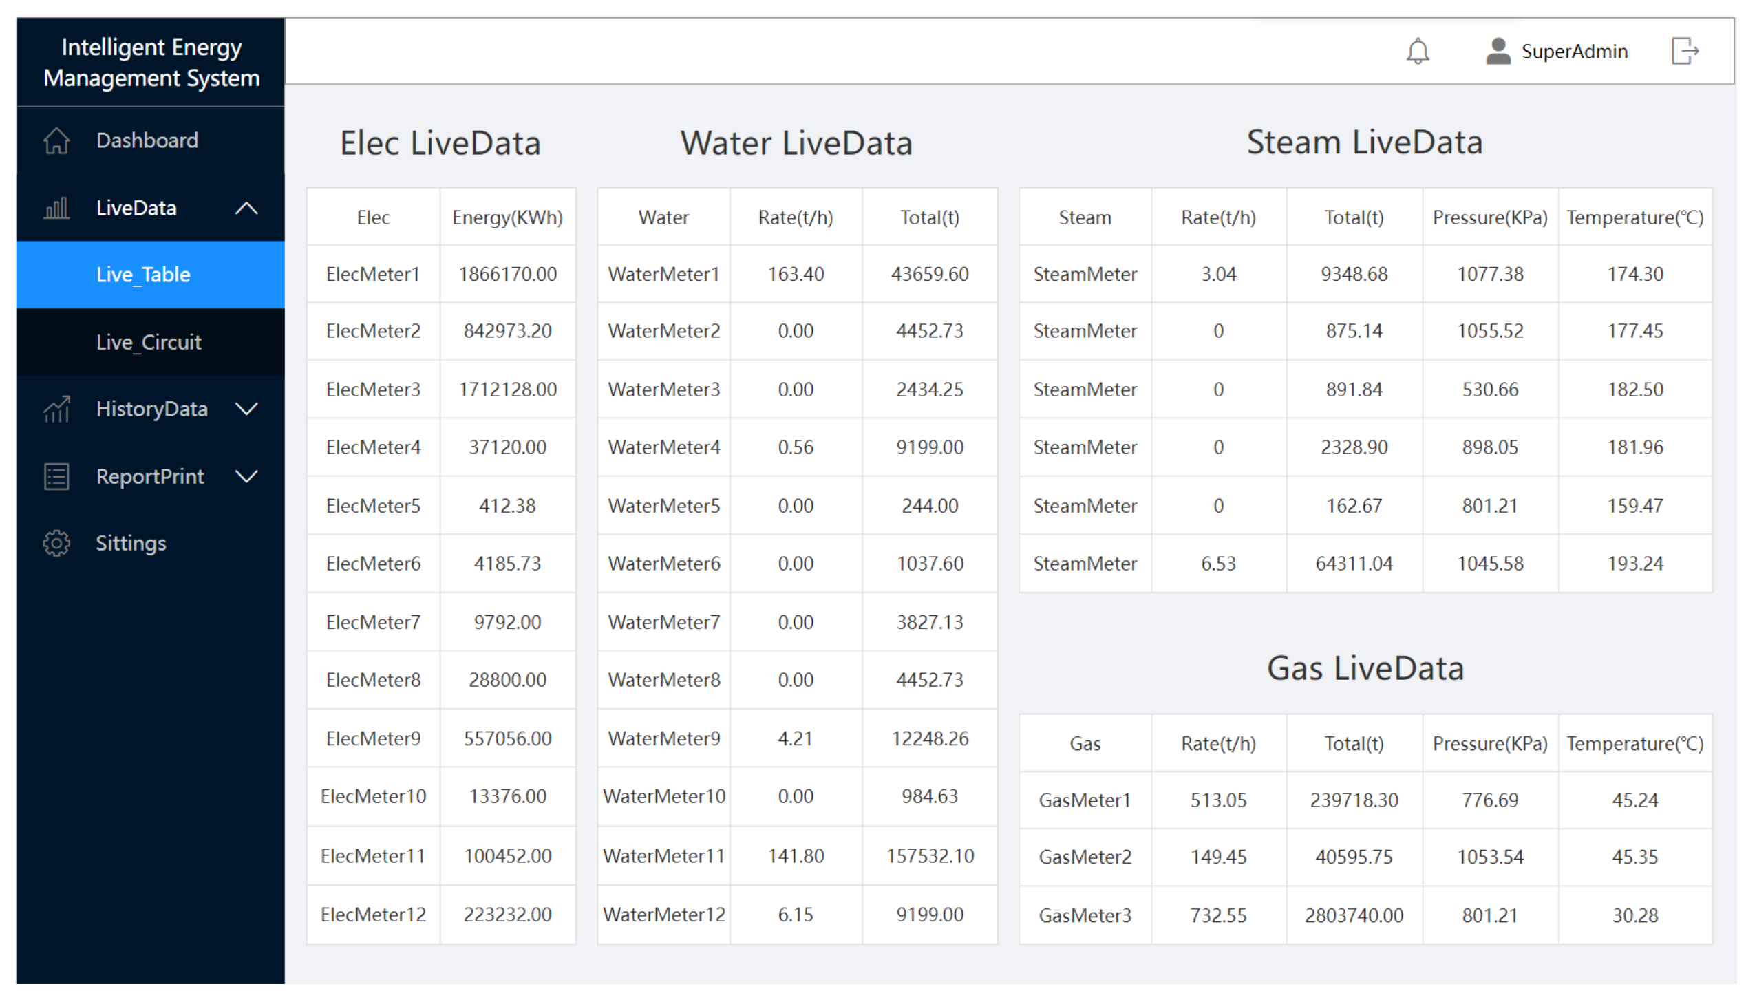Click the ReportPrint document icon
The height and width of the screenshot is (1002, 1757).
56,476
